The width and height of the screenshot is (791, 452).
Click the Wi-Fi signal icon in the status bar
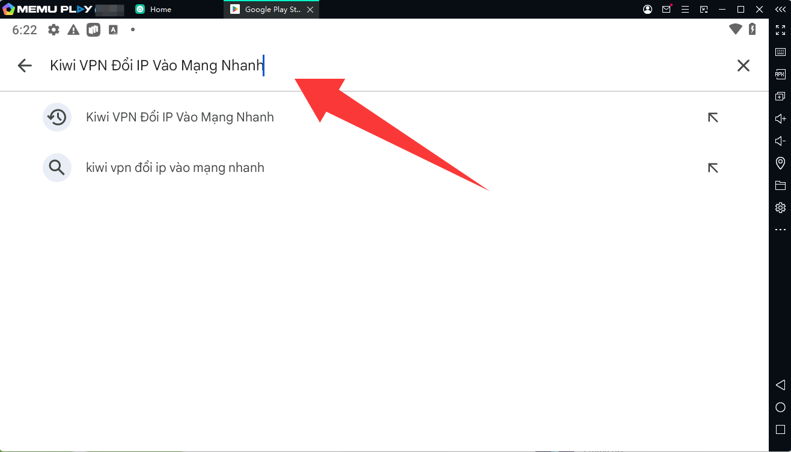(x=735, y=29)
